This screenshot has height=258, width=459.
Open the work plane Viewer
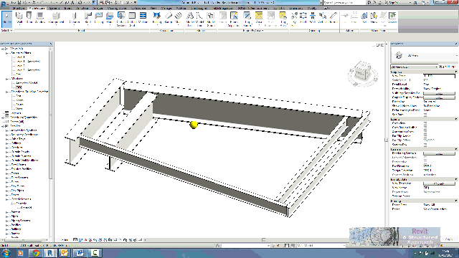click(x=392, y=18)
